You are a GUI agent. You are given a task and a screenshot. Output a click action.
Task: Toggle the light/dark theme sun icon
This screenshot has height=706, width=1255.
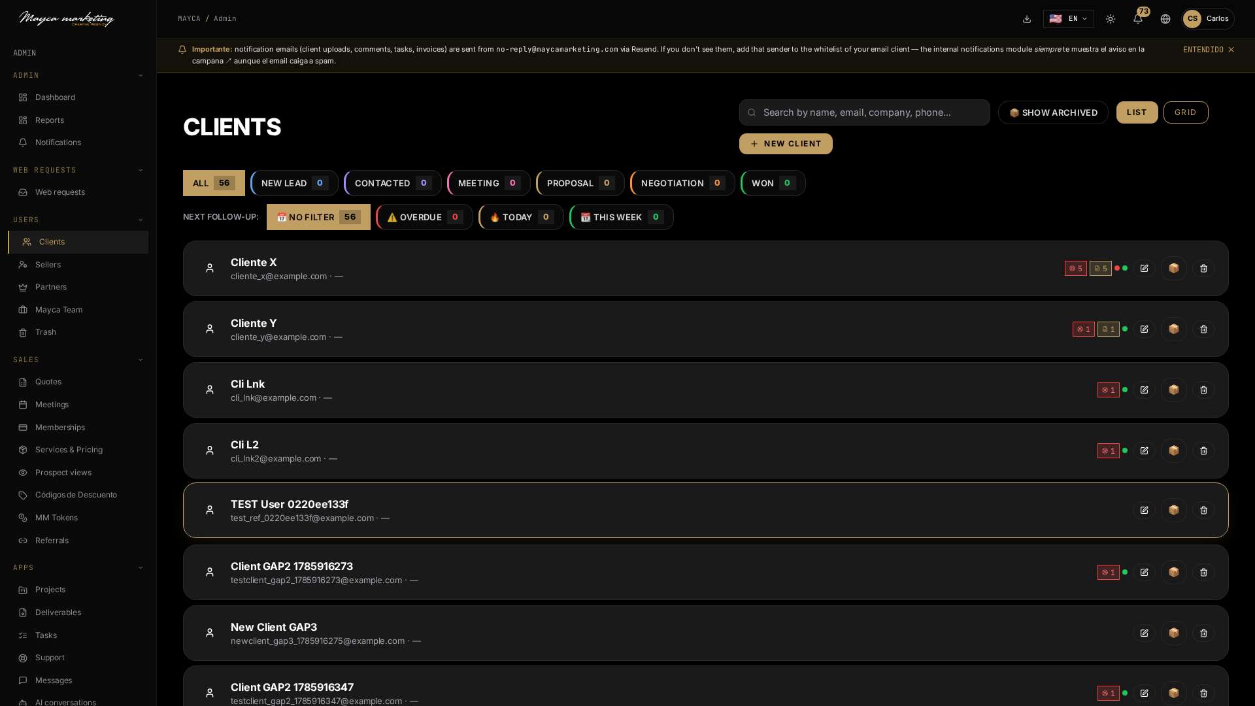1111,19
